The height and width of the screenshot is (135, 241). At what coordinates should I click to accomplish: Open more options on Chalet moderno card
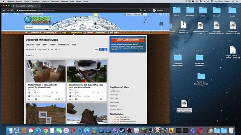coord(103,93)
